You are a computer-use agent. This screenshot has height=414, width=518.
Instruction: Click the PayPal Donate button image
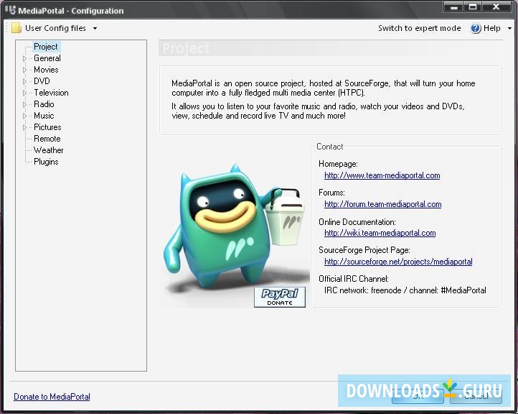pyautogui.click(x=280, y=297)
